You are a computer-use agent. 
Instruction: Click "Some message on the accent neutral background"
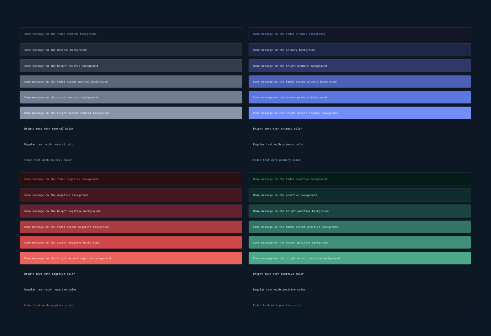click(131, 97)
